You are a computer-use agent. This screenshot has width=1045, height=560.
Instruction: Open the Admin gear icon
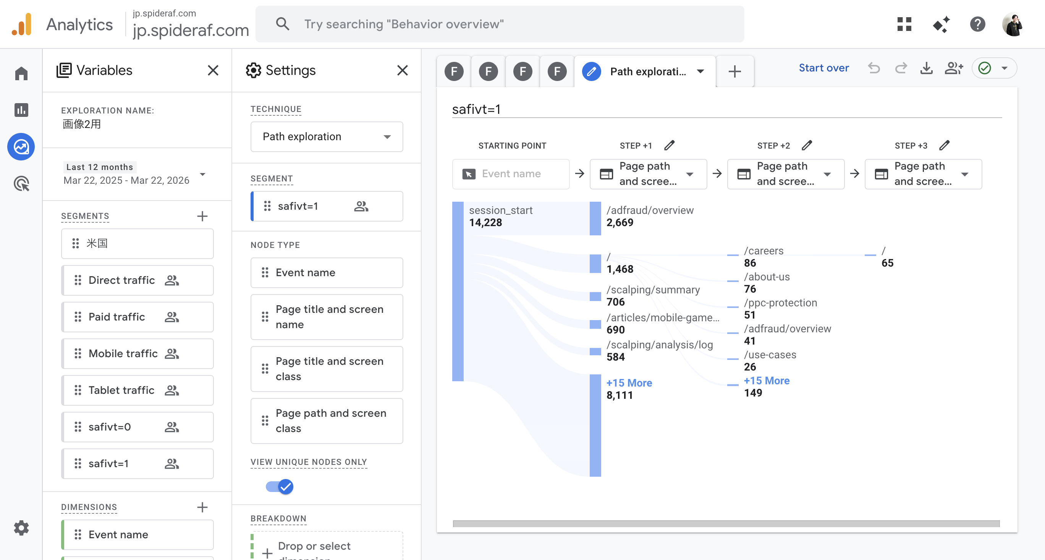coord(21,528)
